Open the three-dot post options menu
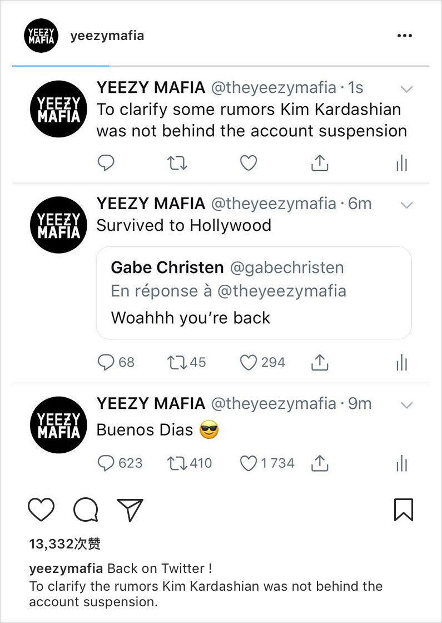This screenshot has height=623, width=442. pyautogui.click(x=405, y=36)
